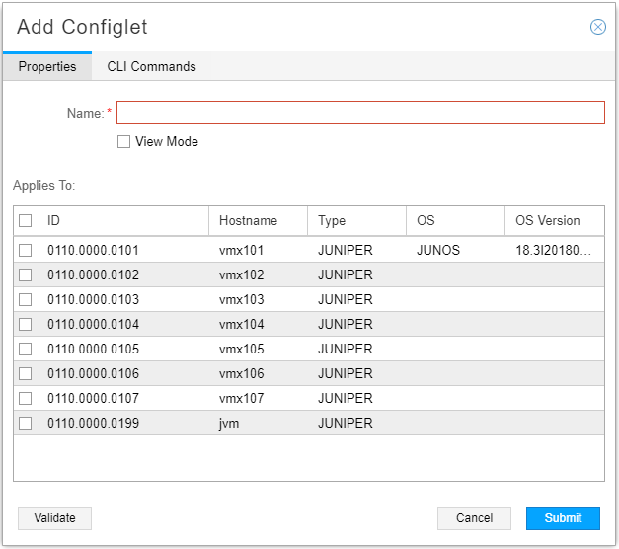Tick the checkbox for vmx103 row
Viewport: 619px width, 549px height.
(x=26, y=300)
